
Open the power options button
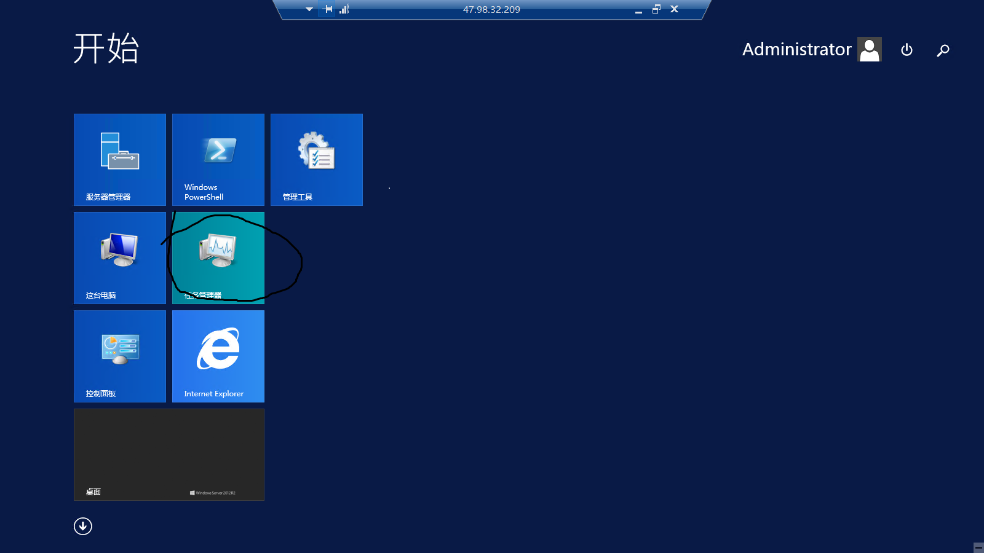(x=907, y=50)
